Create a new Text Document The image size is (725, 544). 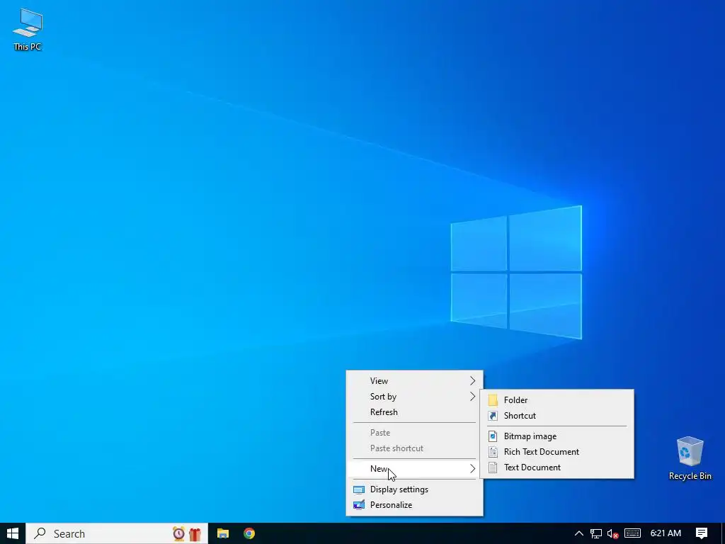coord(556,467)
